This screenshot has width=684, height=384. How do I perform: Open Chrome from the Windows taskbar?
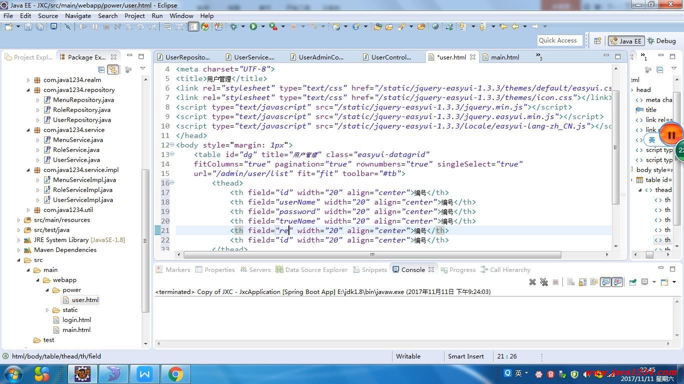[175, 374]
